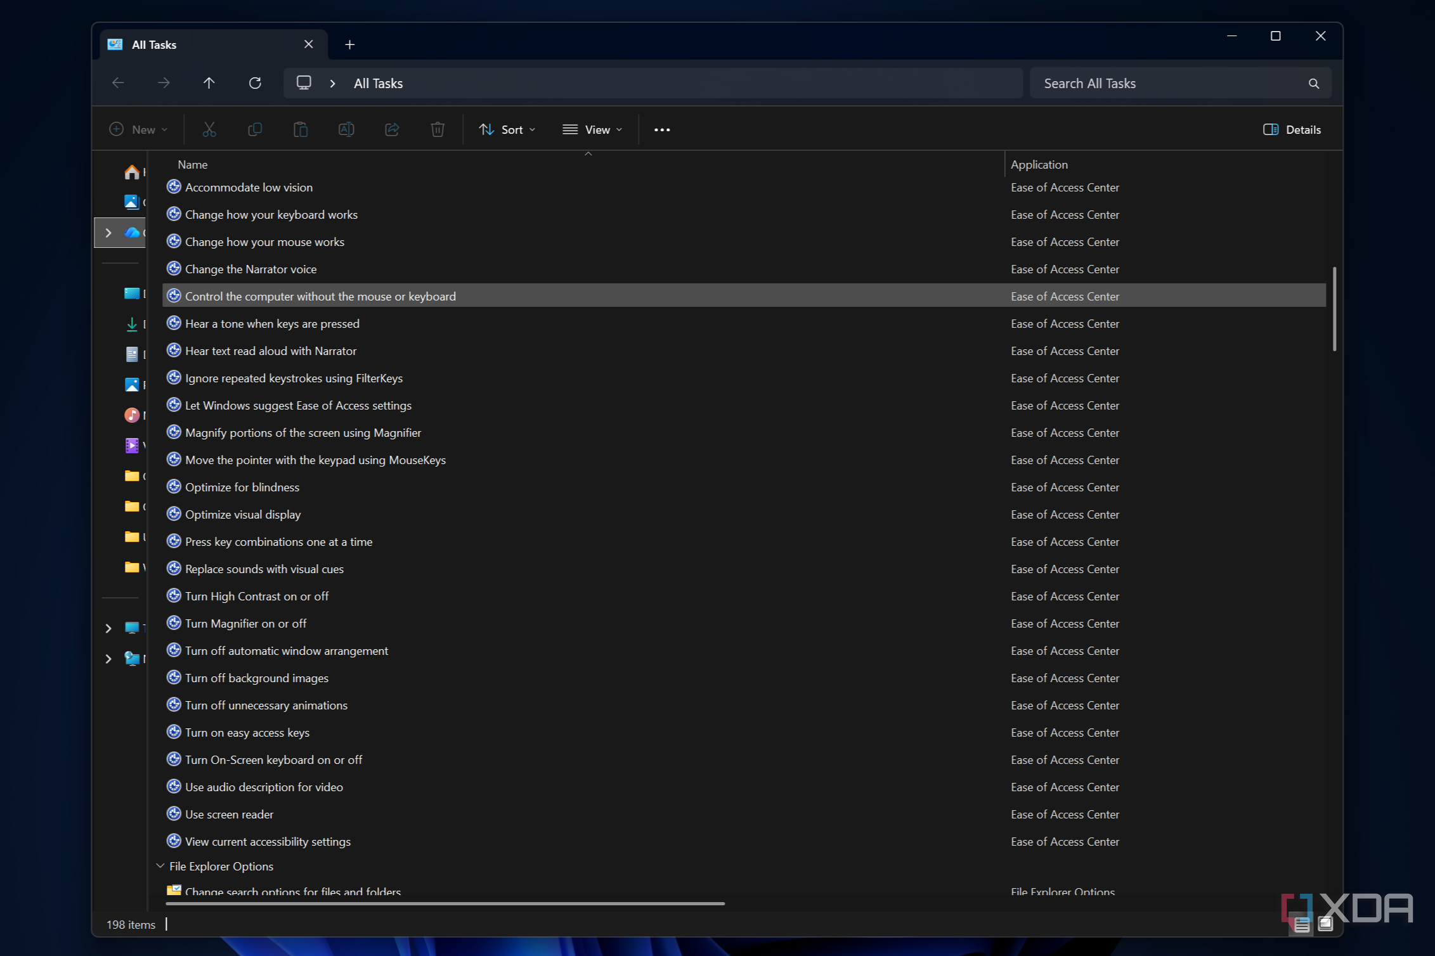Switch to details list view icon in status bar
The height and width of the screenshot is (956, 1435).
(x=1302, y=924)
